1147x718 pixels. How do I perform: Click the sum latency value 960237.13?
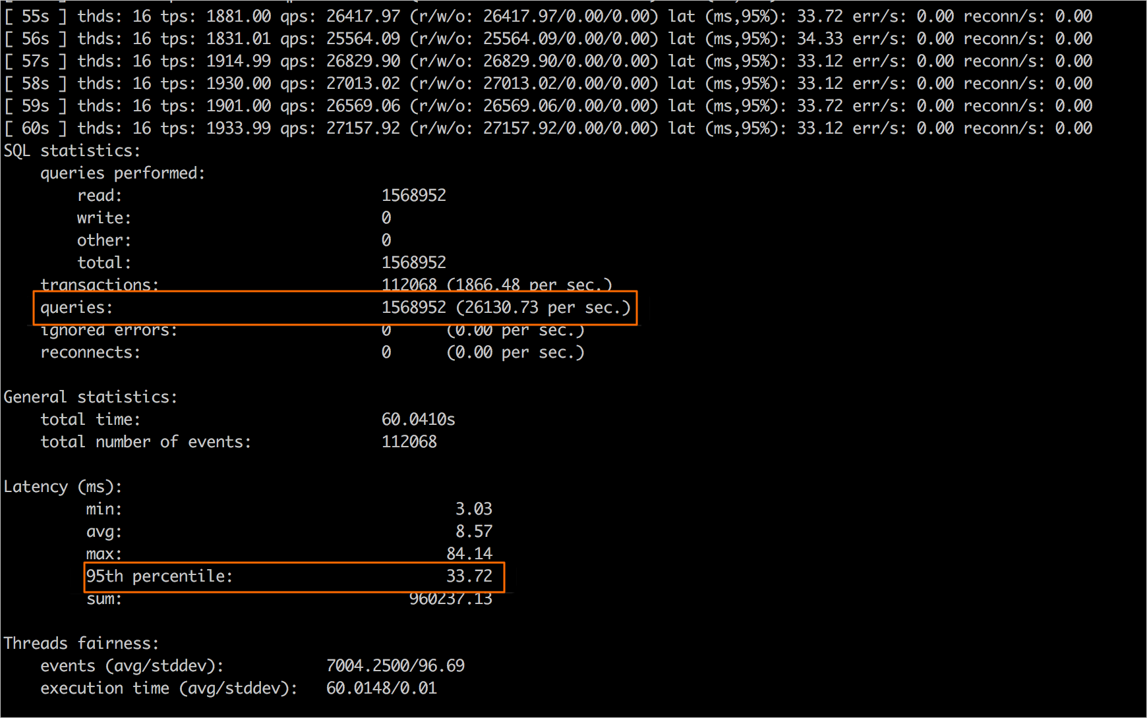coord(451,599)
